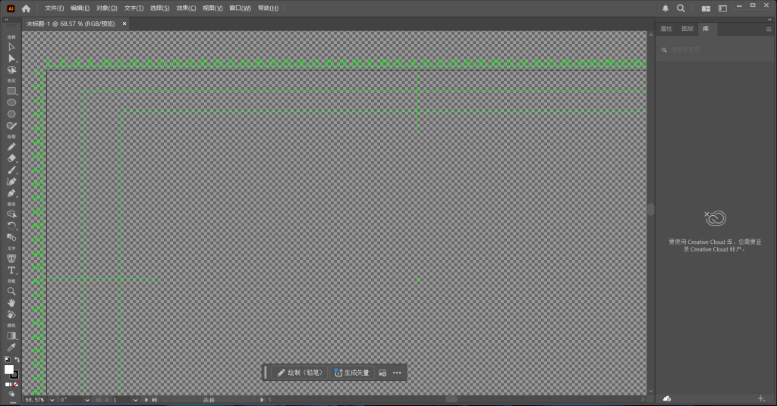Click the white Fill color swatch
The image size is (777, 406).
(9, 370)
